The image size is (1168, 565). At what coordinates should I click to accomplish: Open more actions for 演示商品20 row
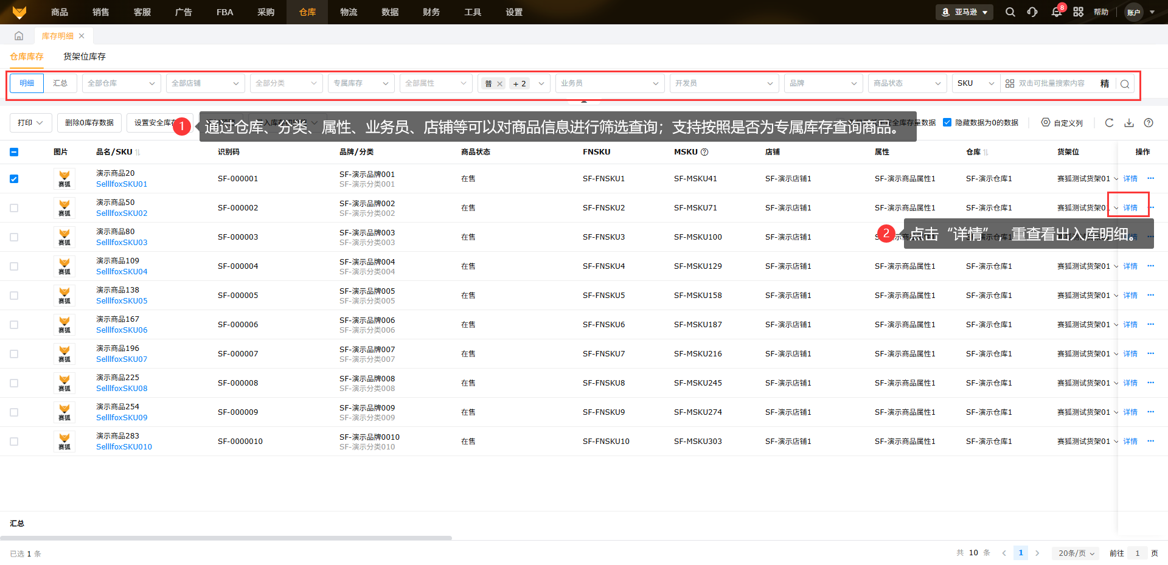coord(1150,178)
